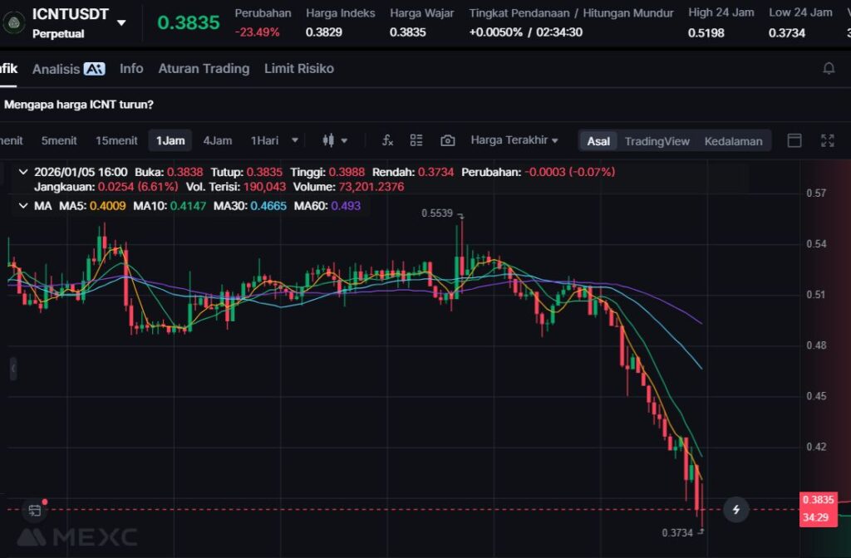The height and width of the screenshot is (558, 851).
Task: Click the current price label 0.3835 on axis
Action: point(818,501)
